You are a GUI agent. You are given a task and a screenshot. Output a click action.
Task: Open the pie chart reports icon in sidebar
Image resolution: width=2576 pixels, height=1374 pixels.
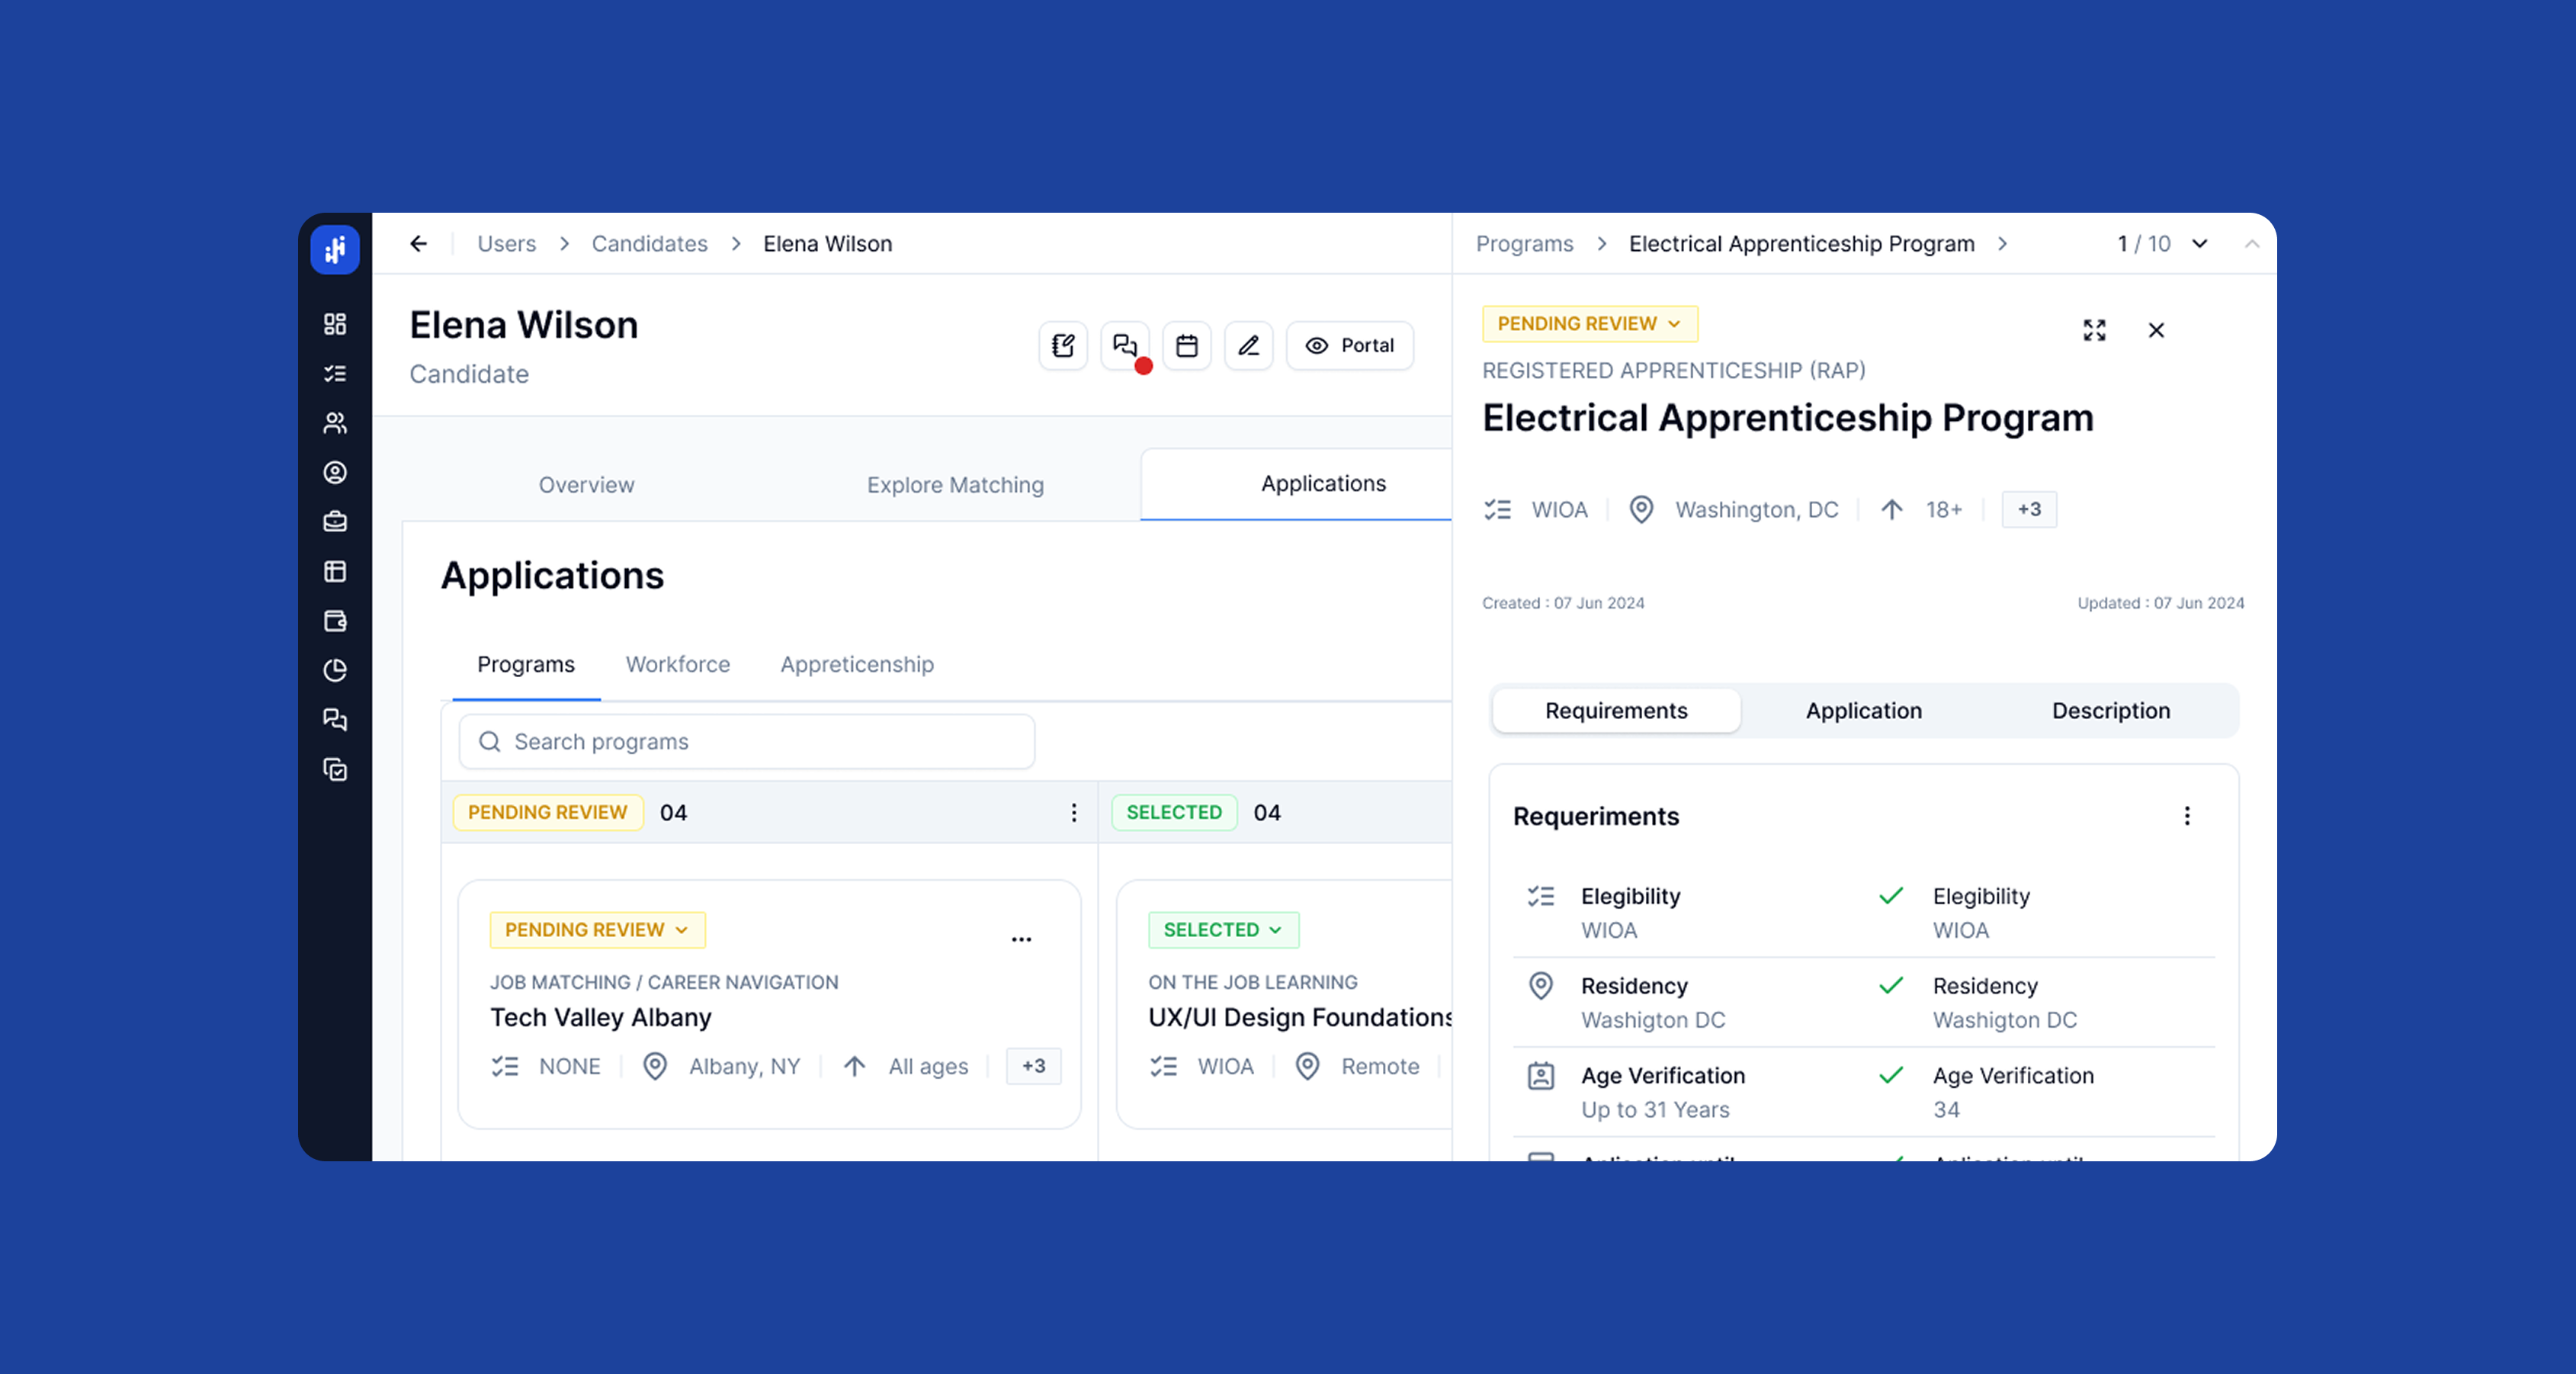pos(335,670)
